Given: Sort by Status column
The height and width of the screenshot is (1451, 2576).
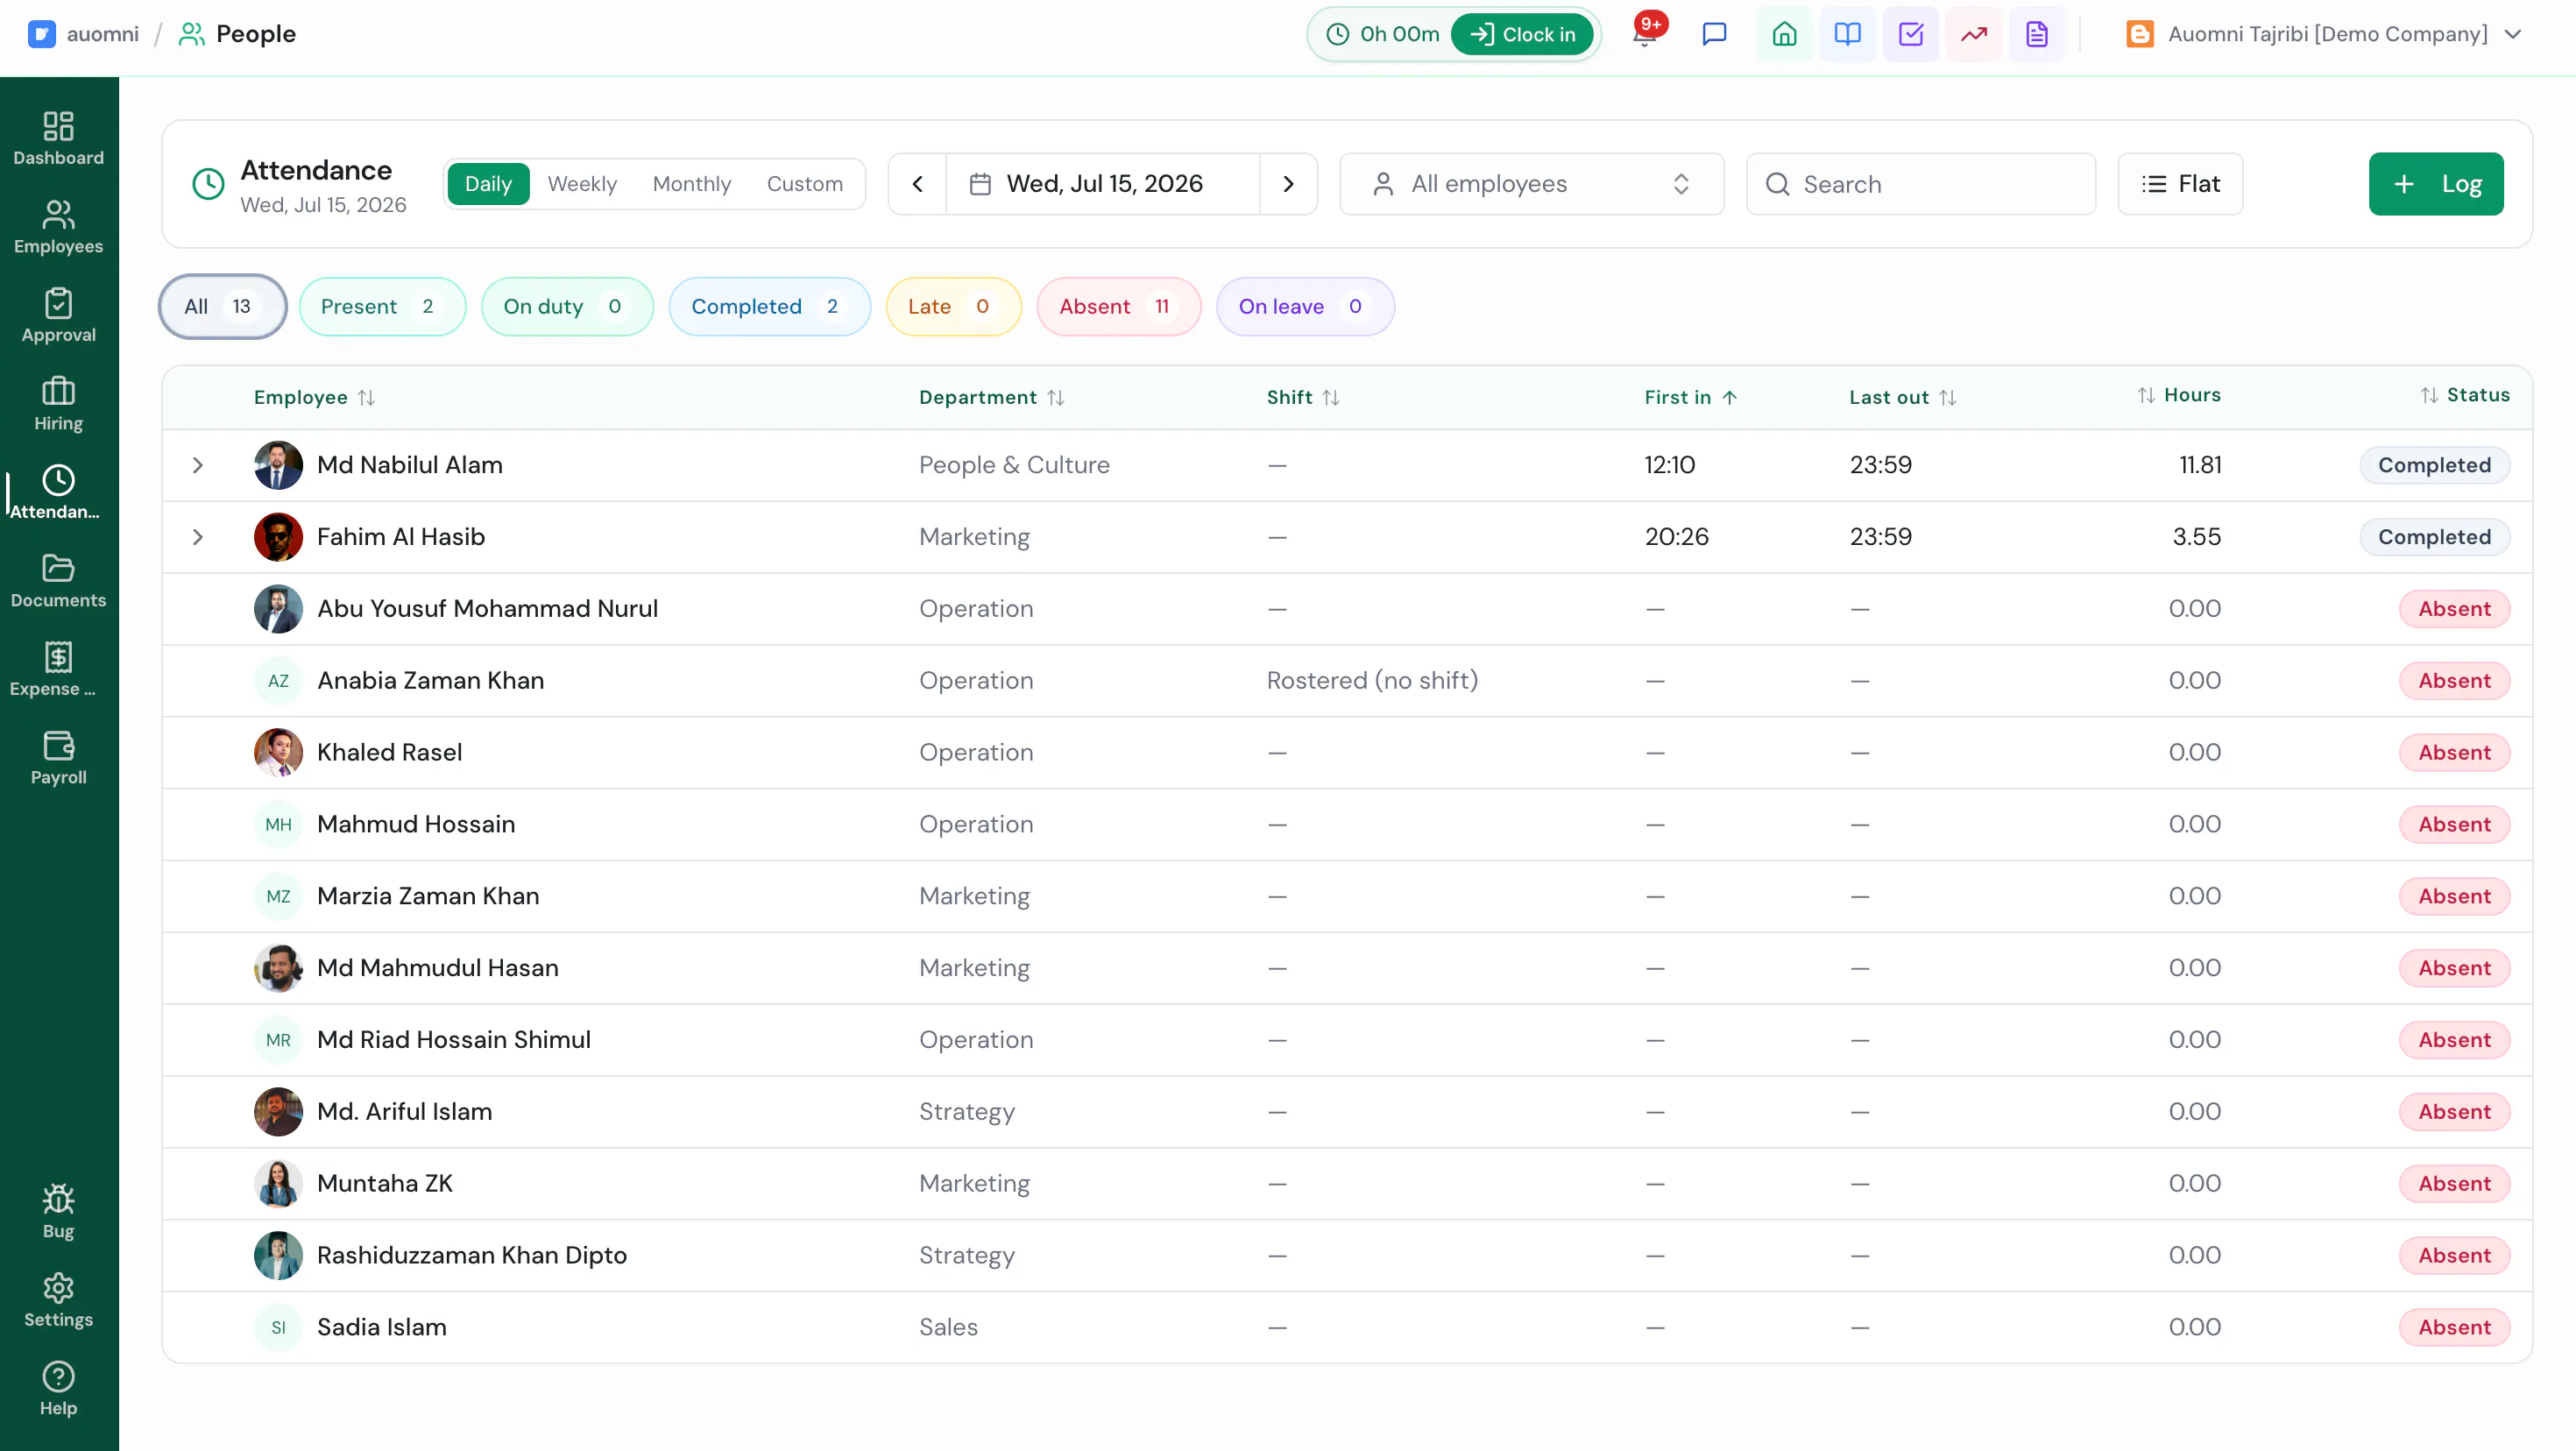Looking at the screenshot, I should click(2464, 395).
